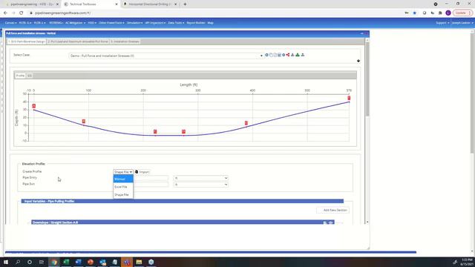The height and width of the screenshot is (267, 475).
Task: Choose Shape File from the profile dropdown list
Action: pyautogui.click(x=123, y=194)
